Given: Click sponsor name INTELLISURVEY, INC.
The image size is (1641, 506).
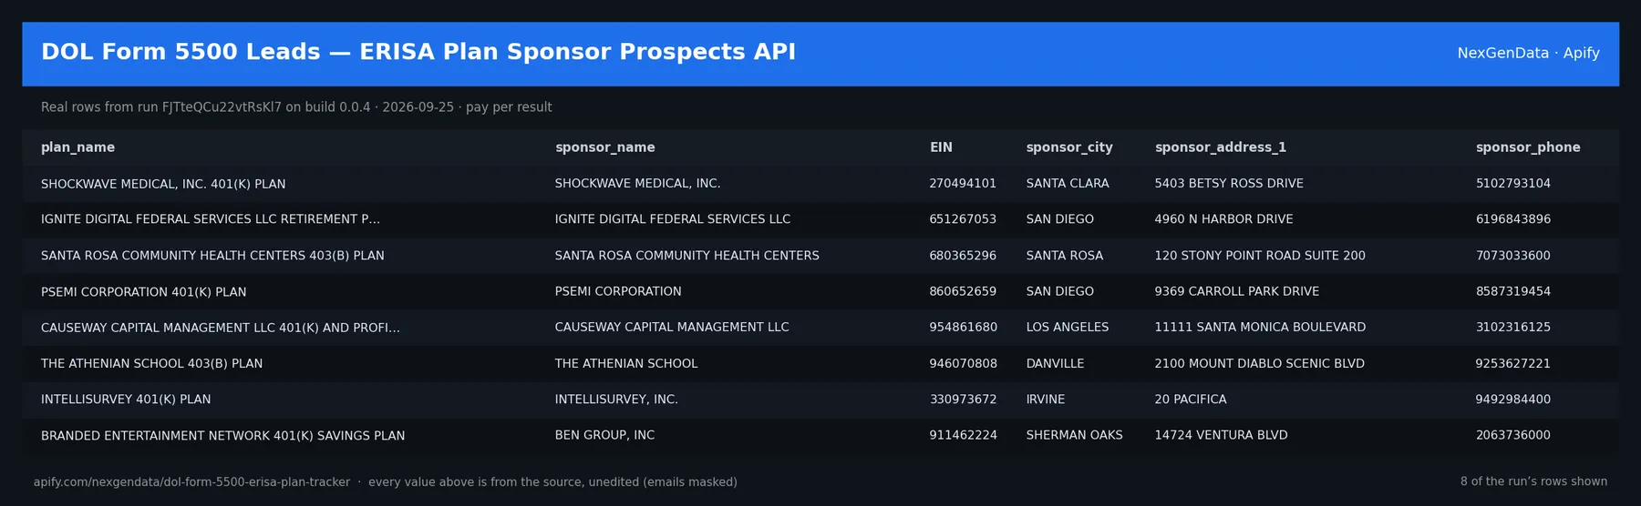Looking at the screenshot, I should [616, 400].
